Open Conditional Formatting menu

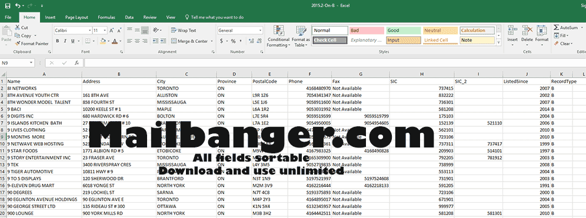tap(278, 36)
